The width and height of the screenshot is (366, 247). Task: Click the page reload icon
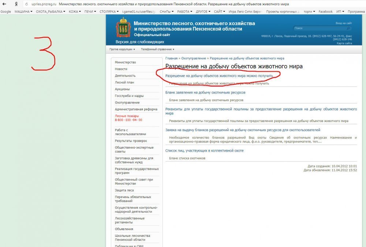[26, 4]
